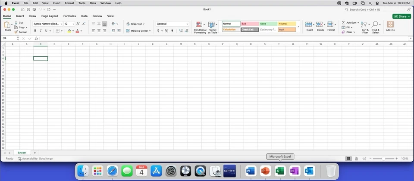Align cell text to the right
Viewport: 414px width, 181px height.
pos(104,31)
